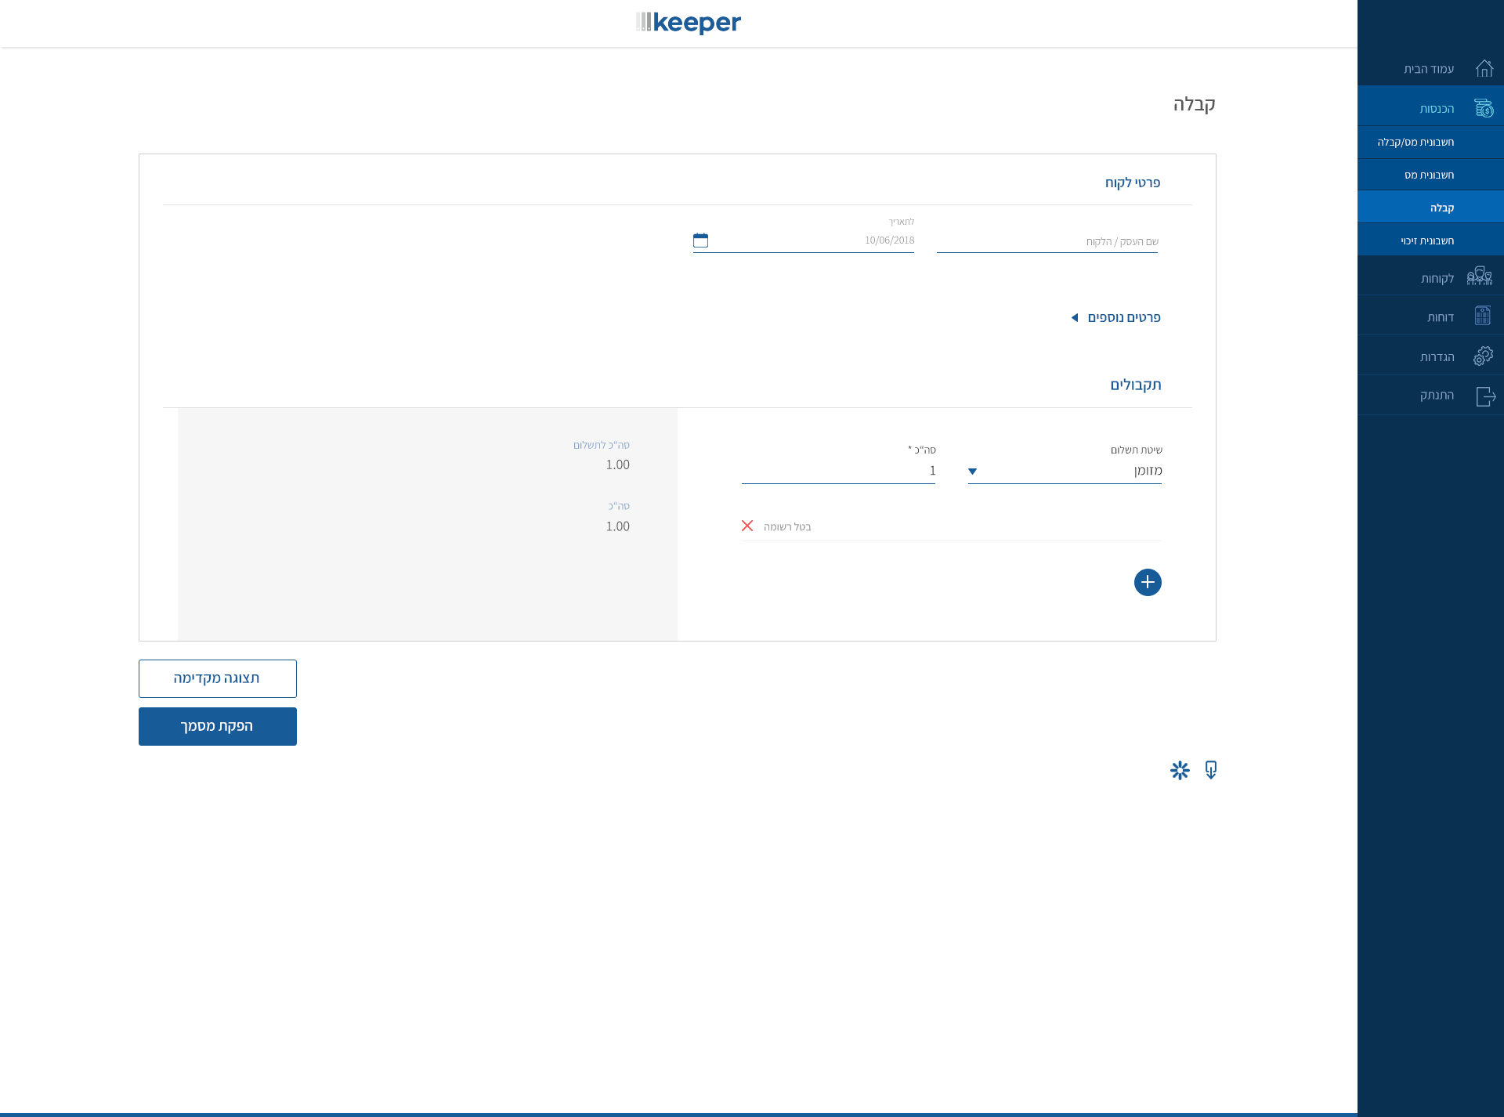Open the calendar date picker icon
This screenshot has width=1504, height=1117.
tap(700, 240)
